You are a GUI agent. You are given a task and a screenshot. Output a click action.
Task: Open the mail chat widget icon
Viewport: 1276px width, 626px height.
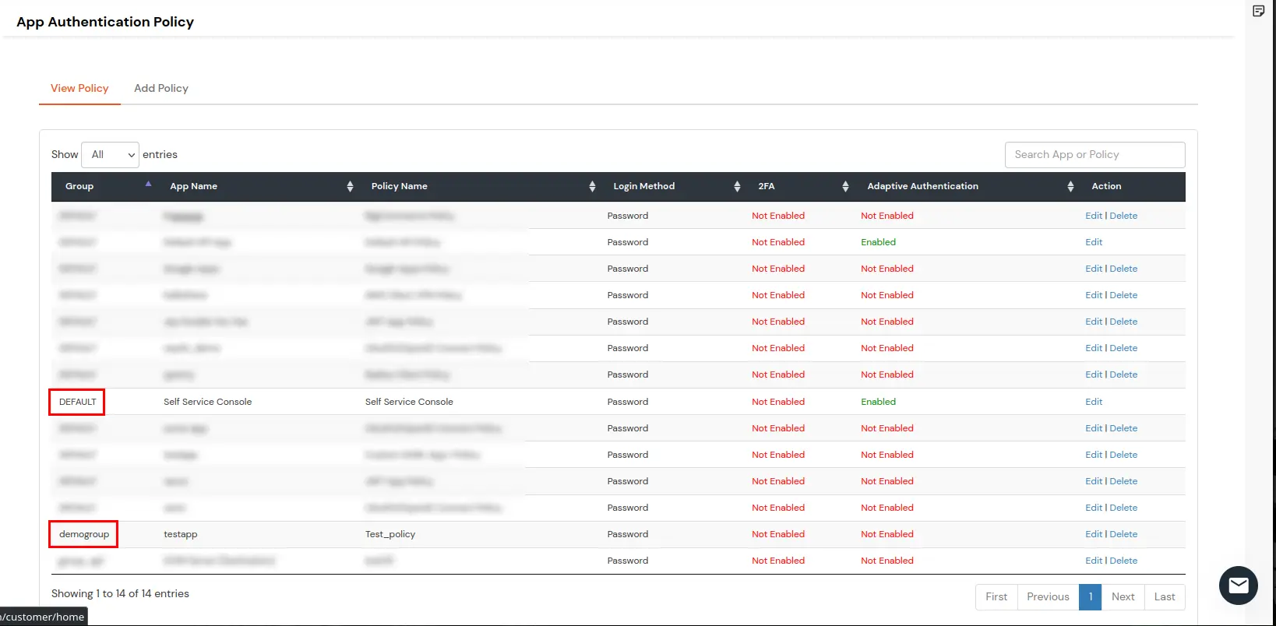click(1238, 586)
